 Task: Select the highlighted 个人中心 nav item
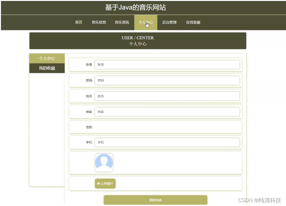[145, 22]
